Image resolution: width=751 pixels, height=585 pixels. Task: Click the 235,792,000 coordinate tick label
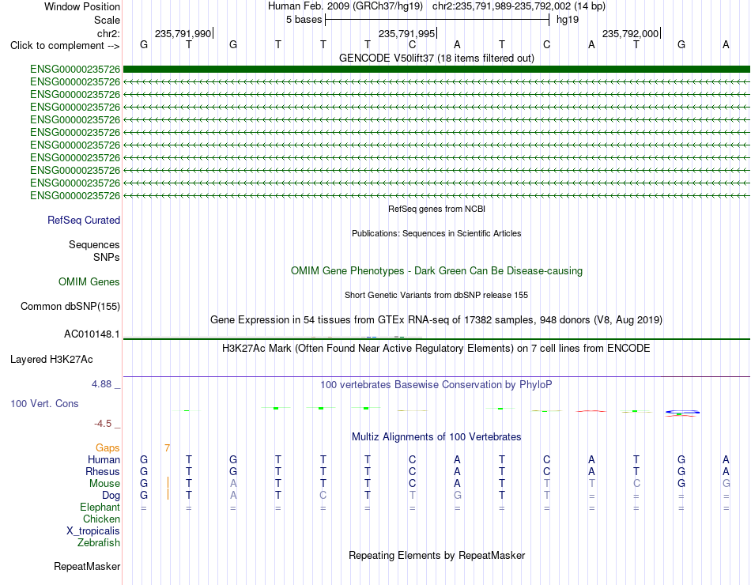point(630,33)
